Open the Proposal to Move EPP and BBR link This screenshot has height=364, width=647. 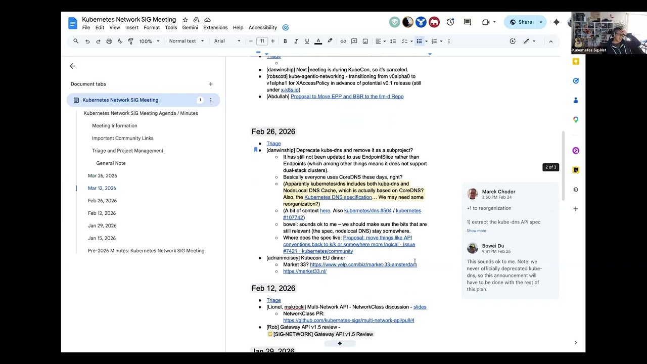(x=347, y=97)
